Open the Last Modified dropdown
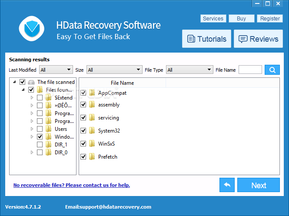This screenshot has height=216, width=289. (x=56, y=70)
